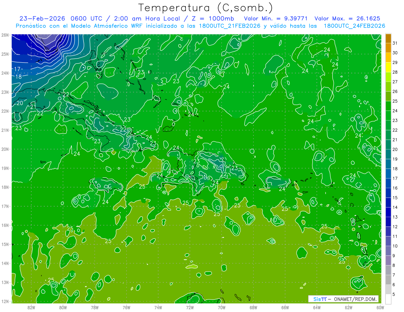This screenshot has height=312, width=404.
Task: Click the colorbar scale label 31
Action: [x=395, y=43]
